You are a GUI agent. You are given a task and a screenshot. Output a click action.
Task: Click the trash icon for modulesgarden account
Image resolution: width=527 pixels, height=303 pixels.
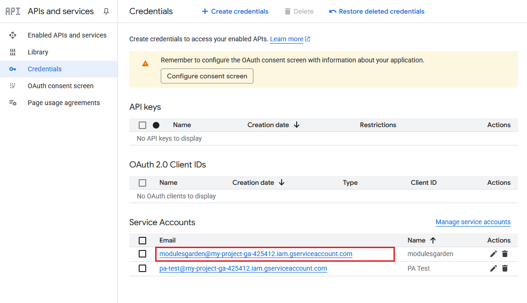coord(505,254)
